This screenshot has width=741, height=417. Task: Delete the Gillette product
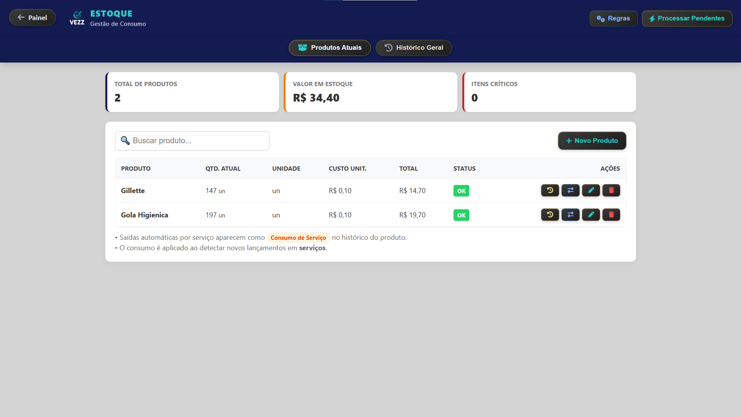point(611,190)
